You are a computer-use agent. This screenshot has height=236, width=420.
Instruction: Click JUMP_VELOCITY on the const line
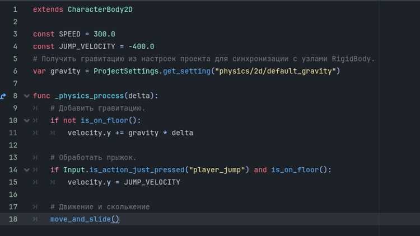point(87,46)
